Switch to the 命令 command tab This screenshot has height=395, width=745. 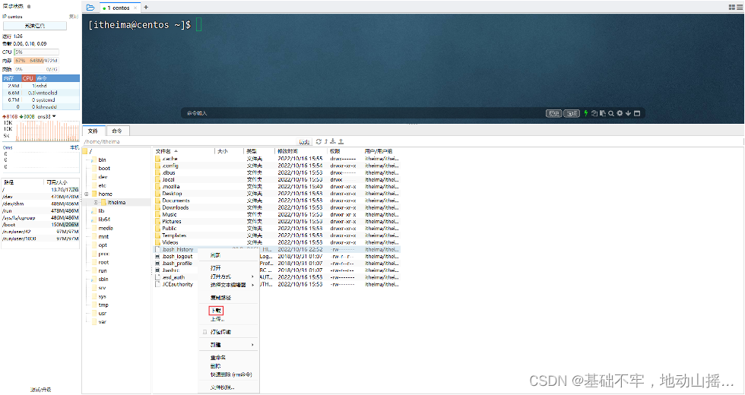pyautogui.click(x=117, y=131)
